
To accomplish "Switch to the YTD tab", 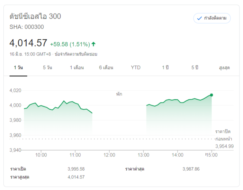I will point(136,68).
